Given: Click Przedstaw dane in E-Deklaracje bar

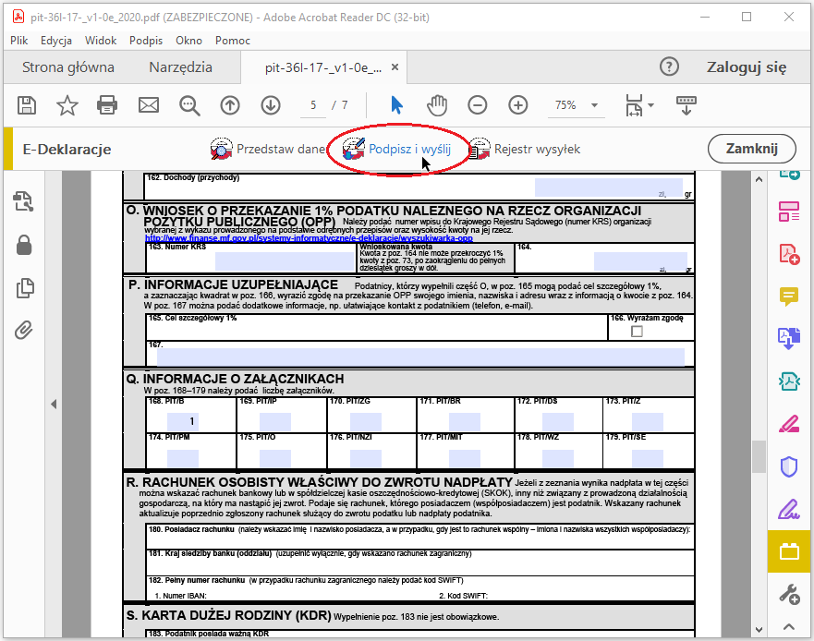Looking at the screenshot, I should pos(268,150).
